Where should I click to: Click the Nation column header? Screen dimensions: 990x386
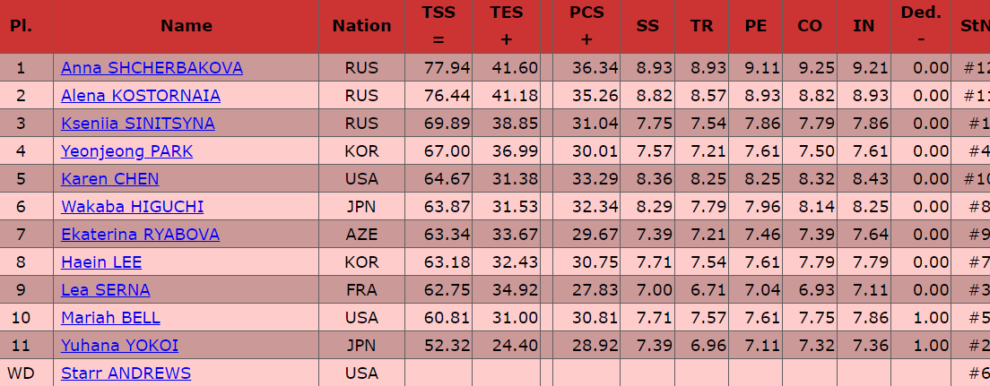tap(361, 27)
